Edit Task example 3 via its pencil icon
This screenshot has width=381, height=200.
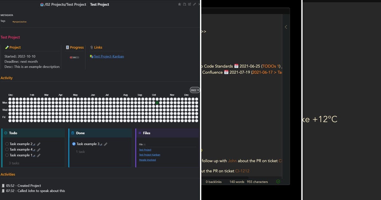coord(105,144)
